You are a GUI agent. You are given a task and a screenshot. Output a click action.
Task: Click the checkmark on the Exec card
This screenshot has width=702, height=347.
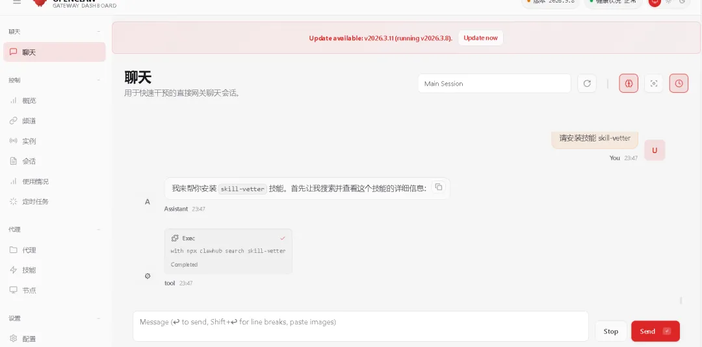click(x=283, y=238)
